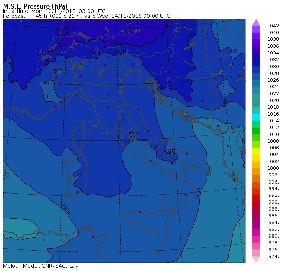
Task: Click the '1040.' legend value
Action: (x=274, y=33)
